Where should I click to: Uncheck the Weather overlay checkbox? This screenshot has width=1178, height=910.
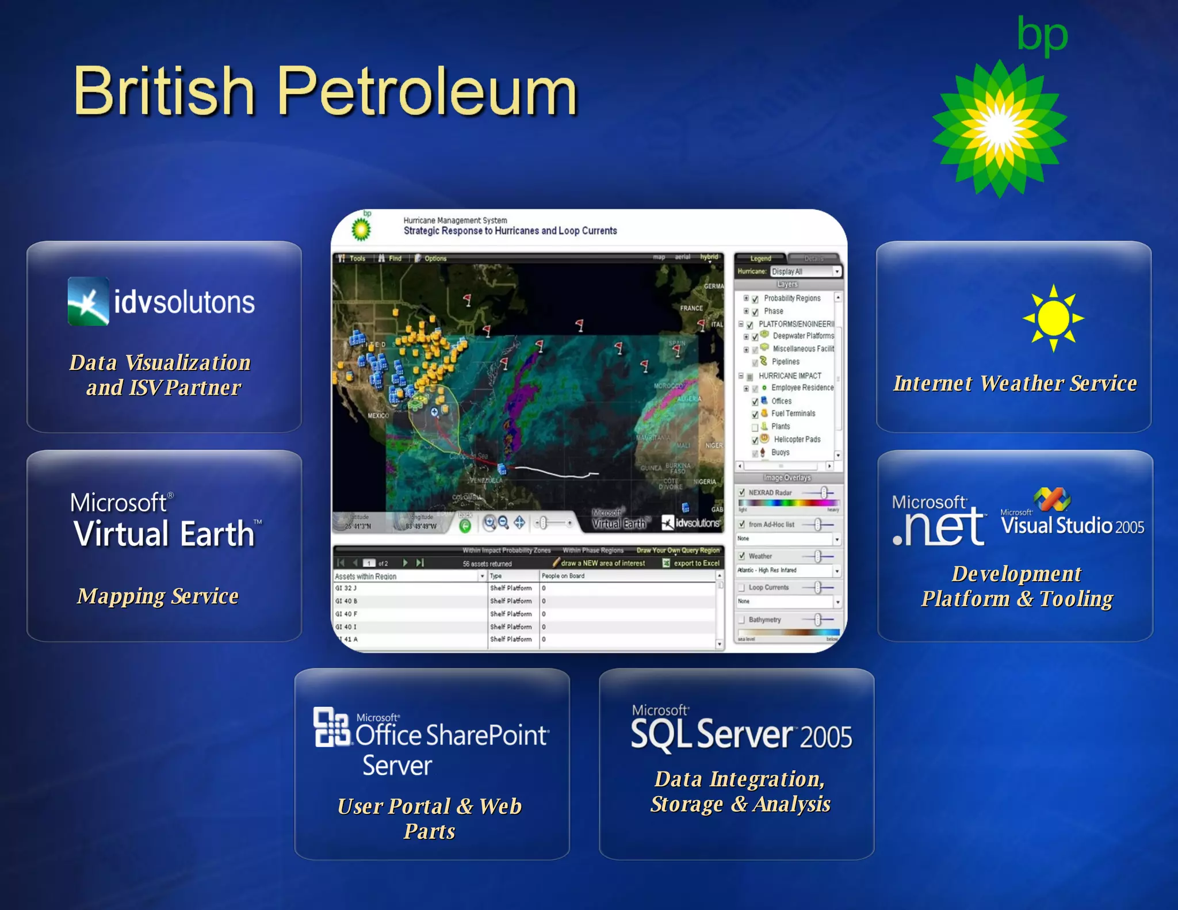click(x=742, y=556)
